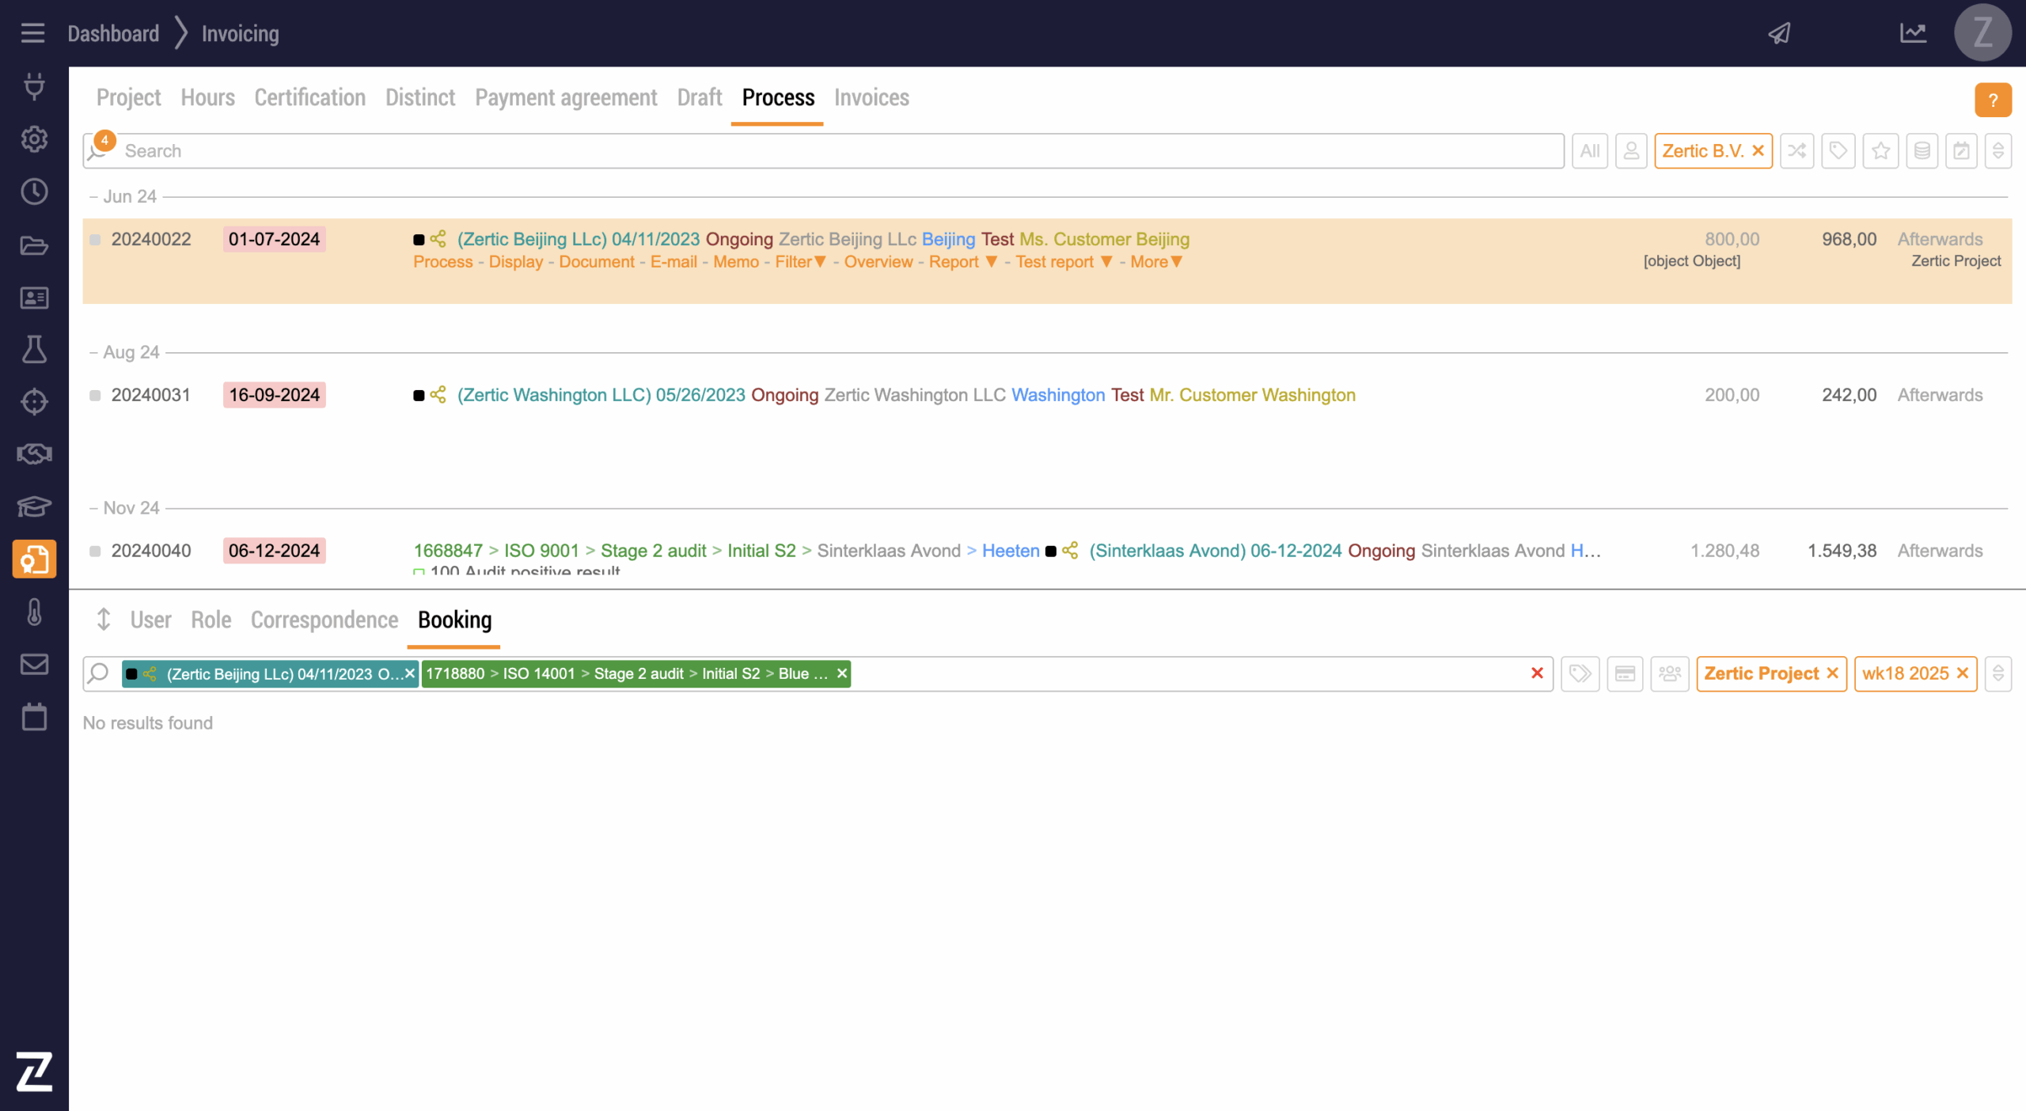
Task: Expand the Filter dropdown in row actions
Action: click(800, 262)
